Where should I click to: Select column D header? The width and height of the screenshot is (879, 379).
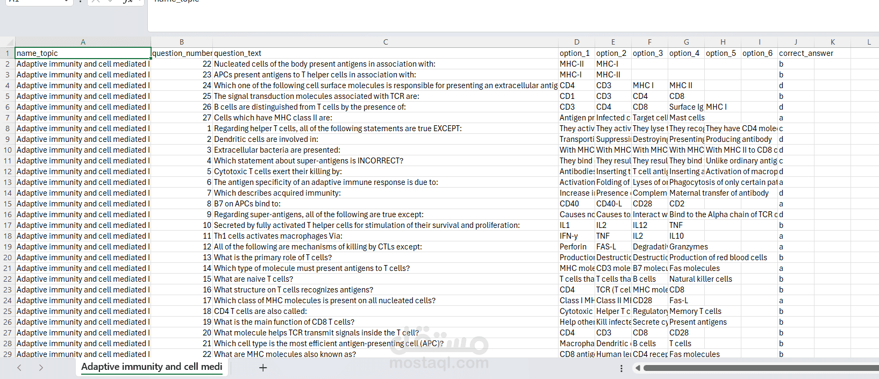[x=577, y=42]
